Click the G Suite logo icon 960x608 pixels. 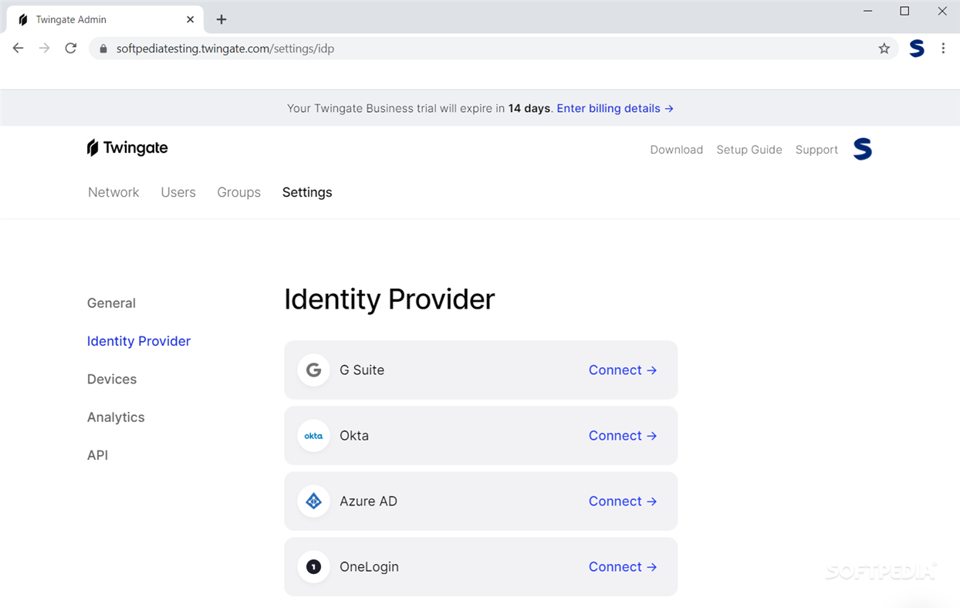click(x=313, y=370)
